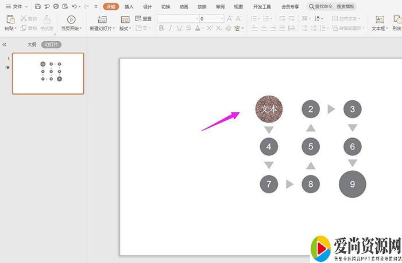Image resolution: width=402 pixels, height=263 pixels.
Task: Click the Paste clipboard icon
Action: [x=10, y=19]
